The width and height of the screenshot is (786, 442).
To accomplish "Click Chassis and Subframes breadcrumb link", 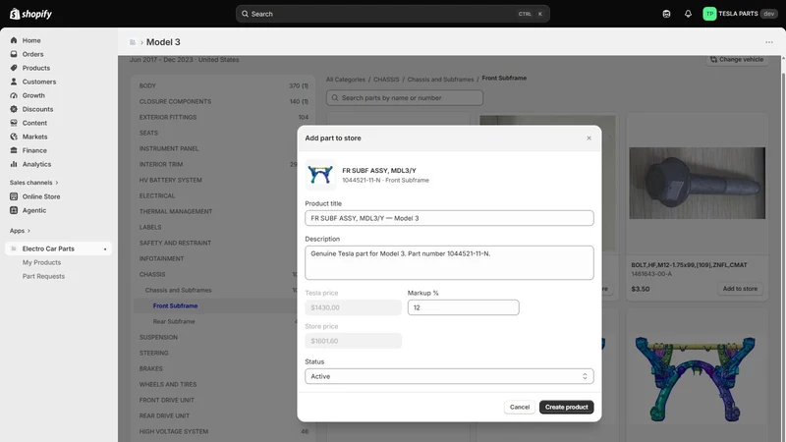I will tap(440, 80).
